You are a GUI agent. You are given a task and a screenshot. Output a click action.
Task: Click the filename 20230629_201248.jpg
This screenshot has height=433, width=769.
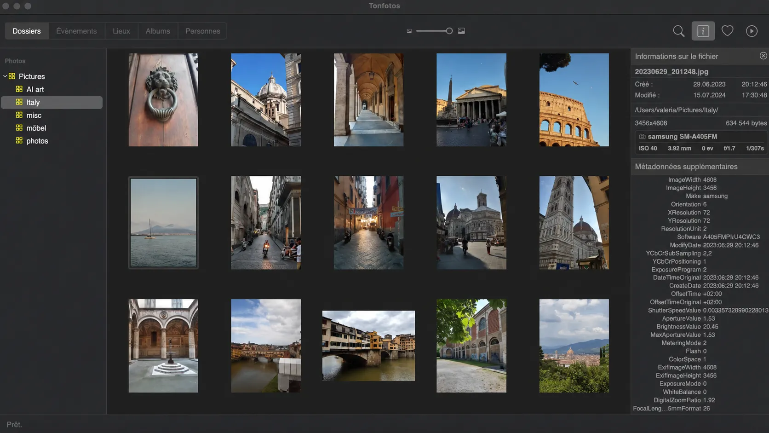click(671, 71)
